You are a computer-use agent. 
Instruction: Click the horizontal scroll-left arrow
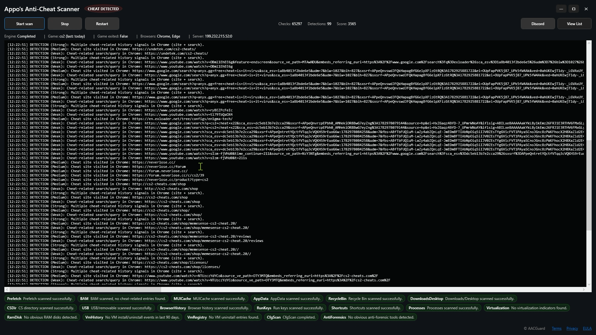(x=7, y=290)
